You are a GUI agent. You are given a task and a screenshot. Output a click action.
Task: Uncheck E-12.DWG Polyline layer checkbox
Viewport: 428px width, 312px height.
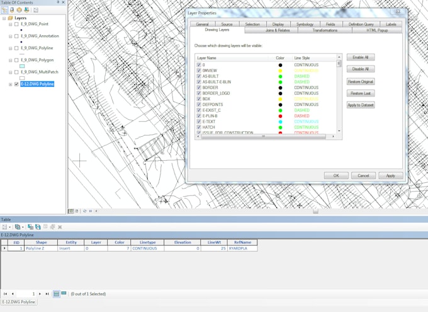pos(16,84)
